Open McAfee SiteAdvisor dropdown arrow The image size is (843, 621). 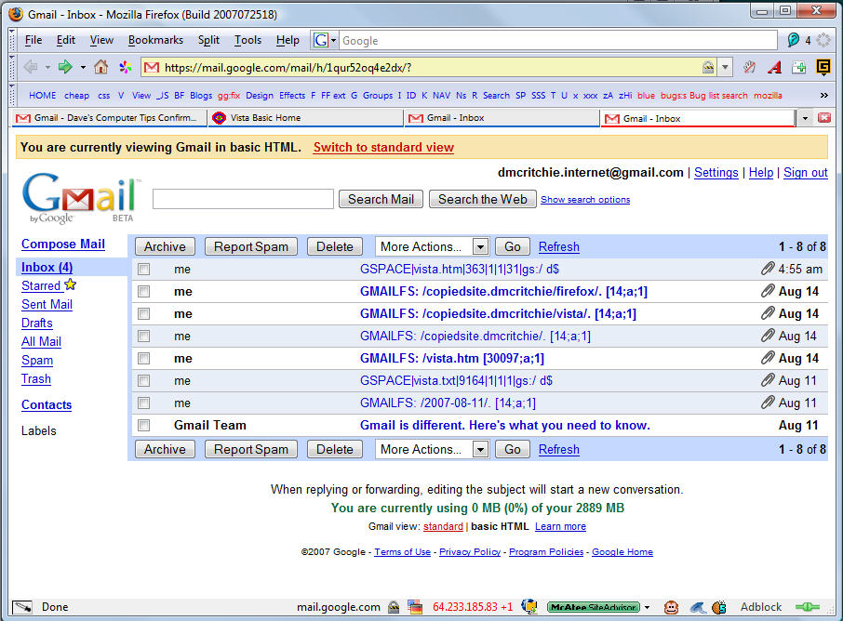coord(647,608)
